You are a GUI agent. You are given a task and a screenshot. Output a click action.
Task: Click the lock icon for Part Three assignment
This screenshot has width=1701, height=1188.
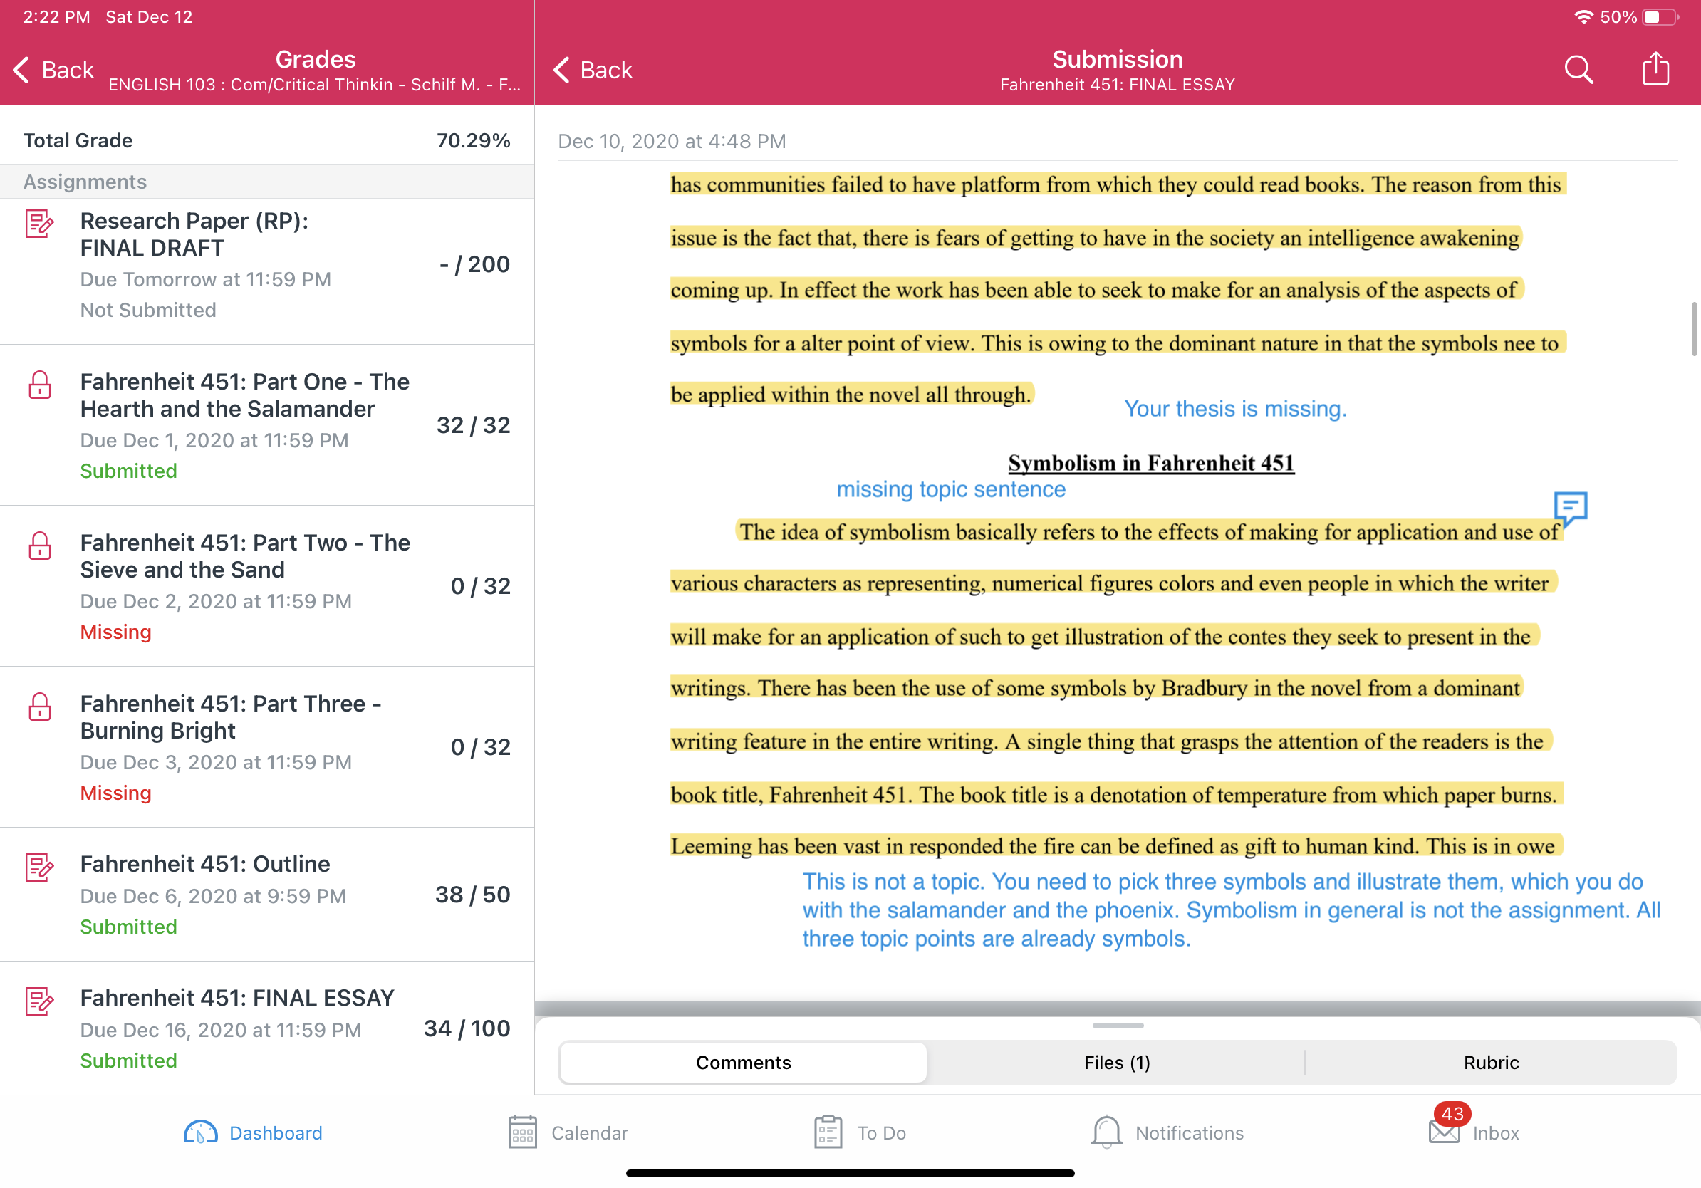coord(40,706)
